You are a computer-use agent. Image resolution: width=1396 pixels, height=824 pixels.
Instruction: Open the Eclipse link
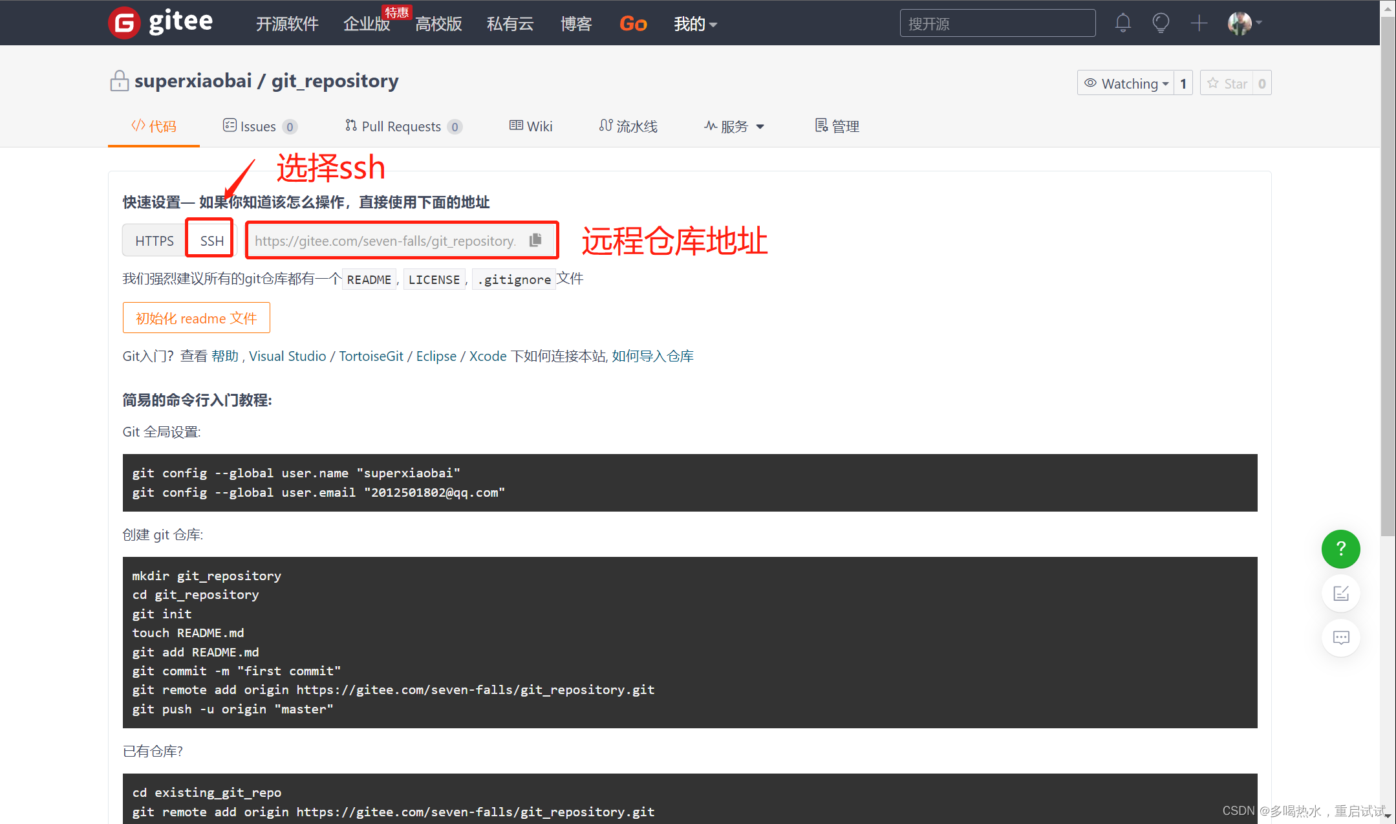(436, 356)
